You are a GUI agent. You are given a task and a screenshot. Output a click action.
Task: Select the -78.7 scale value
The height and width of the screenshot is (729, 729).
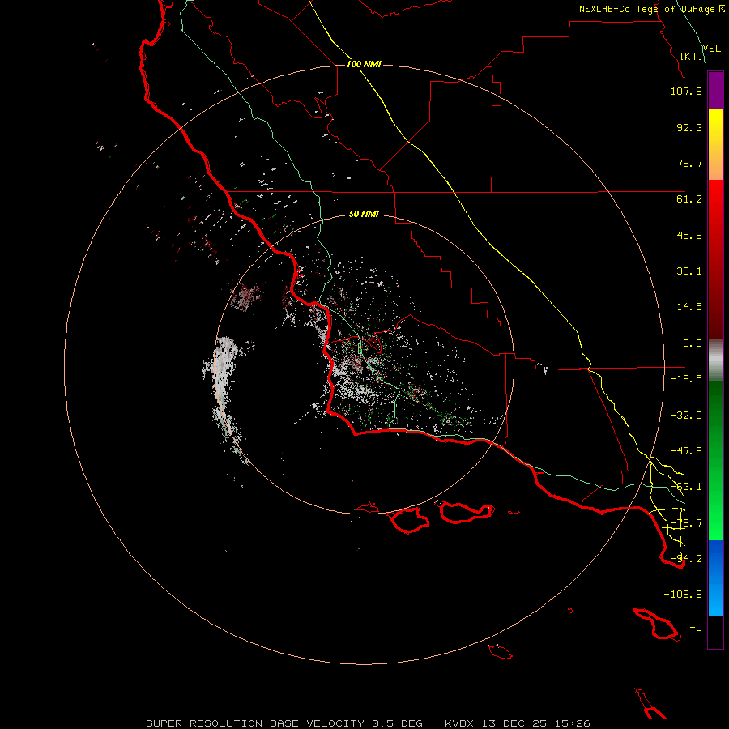point(686,523)
